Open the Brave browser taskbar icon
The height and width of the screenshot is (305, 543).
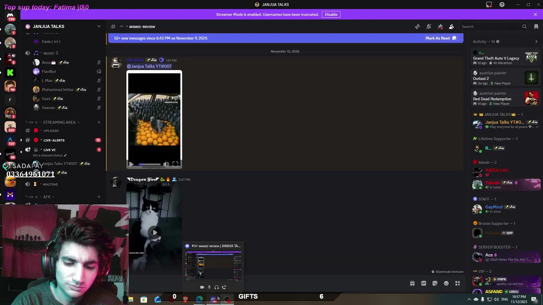coord(185,299)
